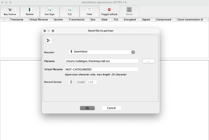This screenshot has width=209, height=140.
Task: Click the Virtual filename input field
Action: pos(102,69)
